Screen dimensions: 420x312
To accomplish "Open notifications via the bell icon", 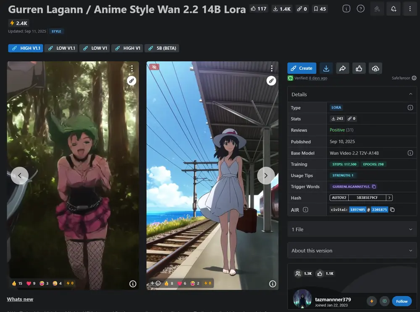I will tap(394, 9).
